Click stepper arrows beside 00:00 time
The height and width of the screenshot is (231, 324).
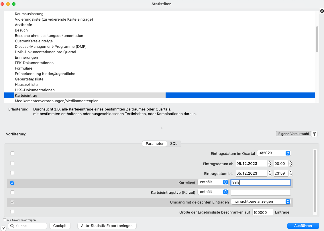tap(290, 163)
